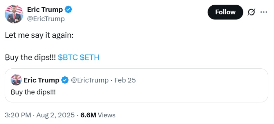Open the $ETH cashtag link

89,57
